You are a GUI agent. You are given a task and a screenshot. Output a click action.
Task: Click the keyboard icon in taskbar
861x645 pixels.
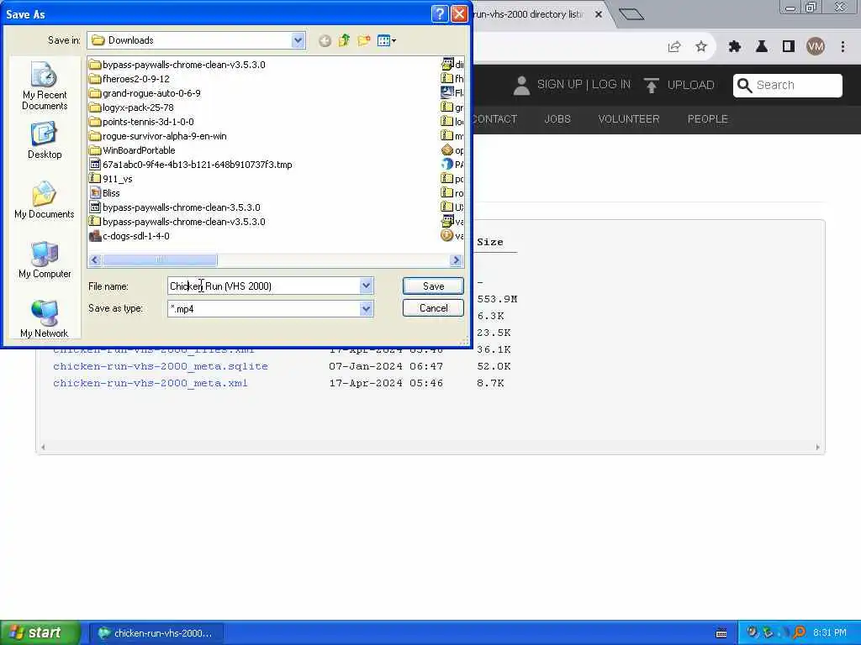point(721,633)
